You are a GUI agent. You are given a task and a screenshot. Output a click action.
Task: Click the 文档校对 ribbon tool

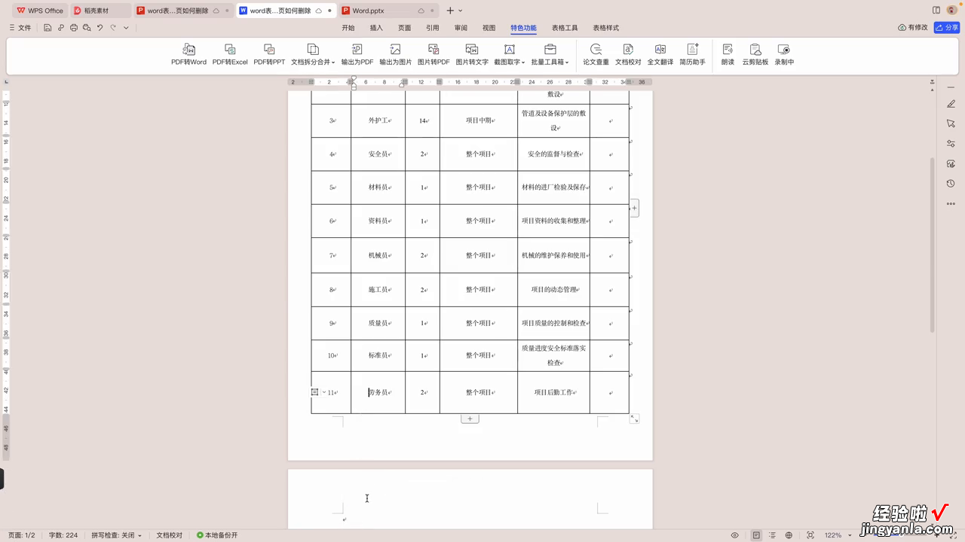(x=628, y=54)
